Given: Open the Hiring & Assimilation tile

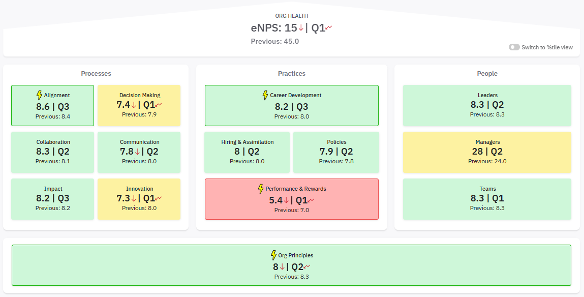Looking at the screenshot, I should click(x=247, y=152).
